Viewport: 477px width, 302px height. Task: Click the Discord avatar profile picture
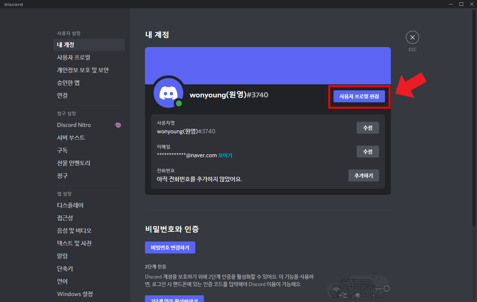click(168, 93)
